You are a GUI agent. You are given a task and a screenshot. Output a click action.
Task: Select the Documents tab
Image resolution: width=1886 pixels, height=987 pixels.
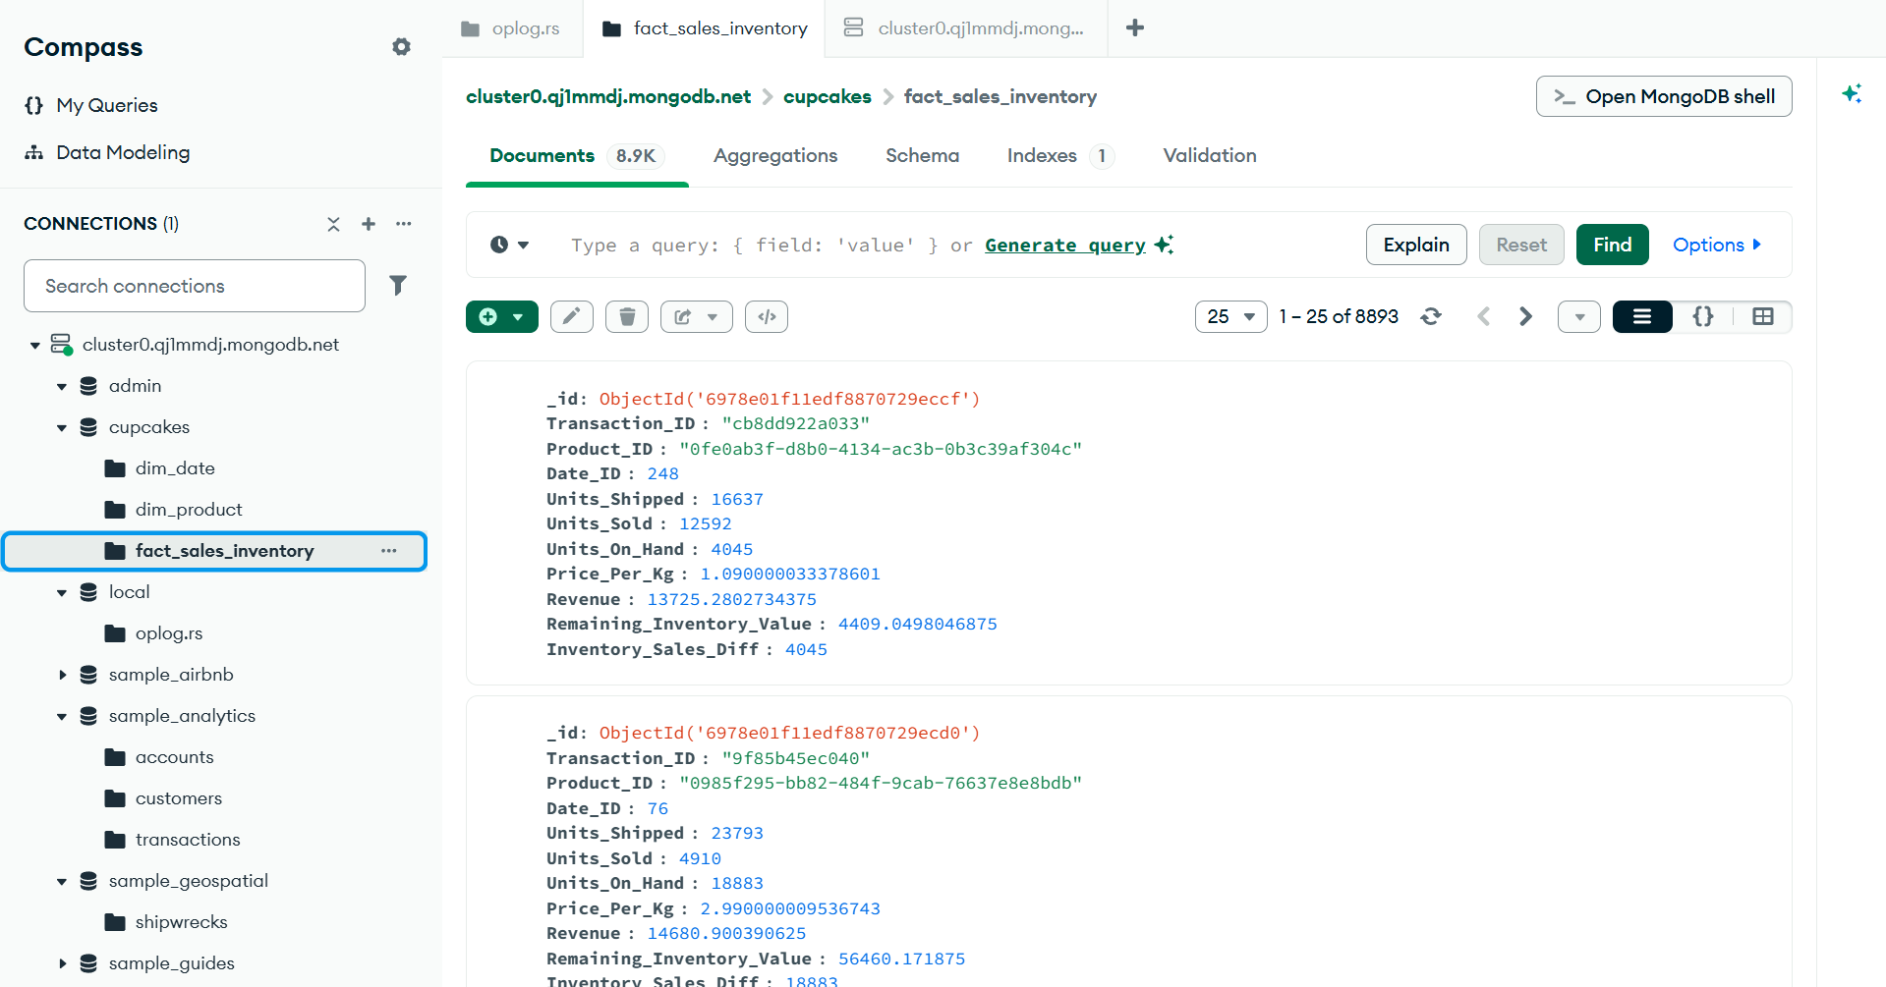coord(577,156)
